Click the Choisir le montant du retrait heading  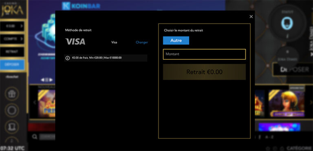183,30
